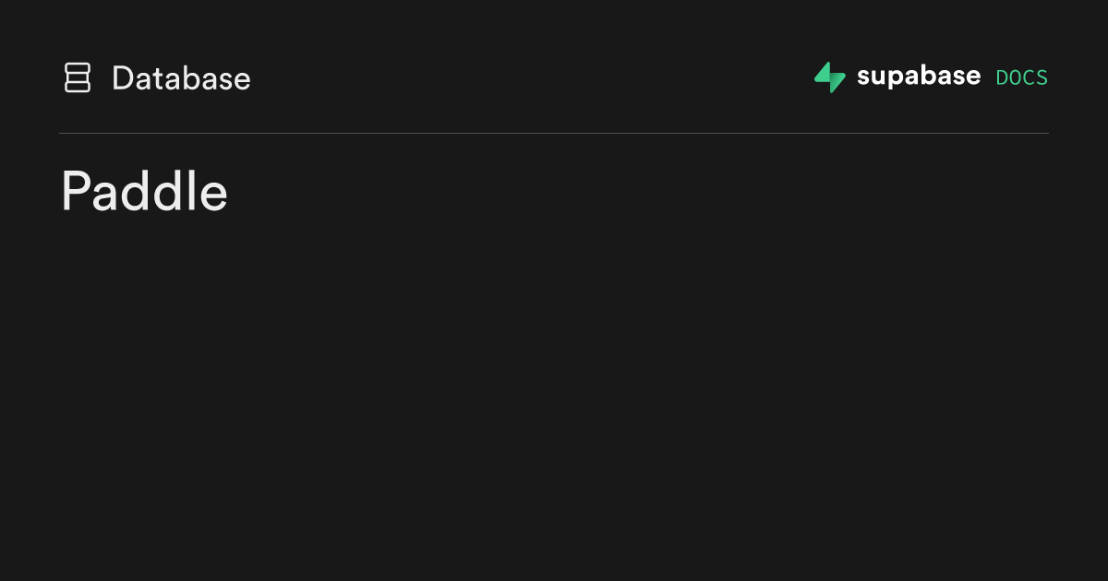Select the Database category label
This screenshot has height=581, width=1108.
(181, 78)
